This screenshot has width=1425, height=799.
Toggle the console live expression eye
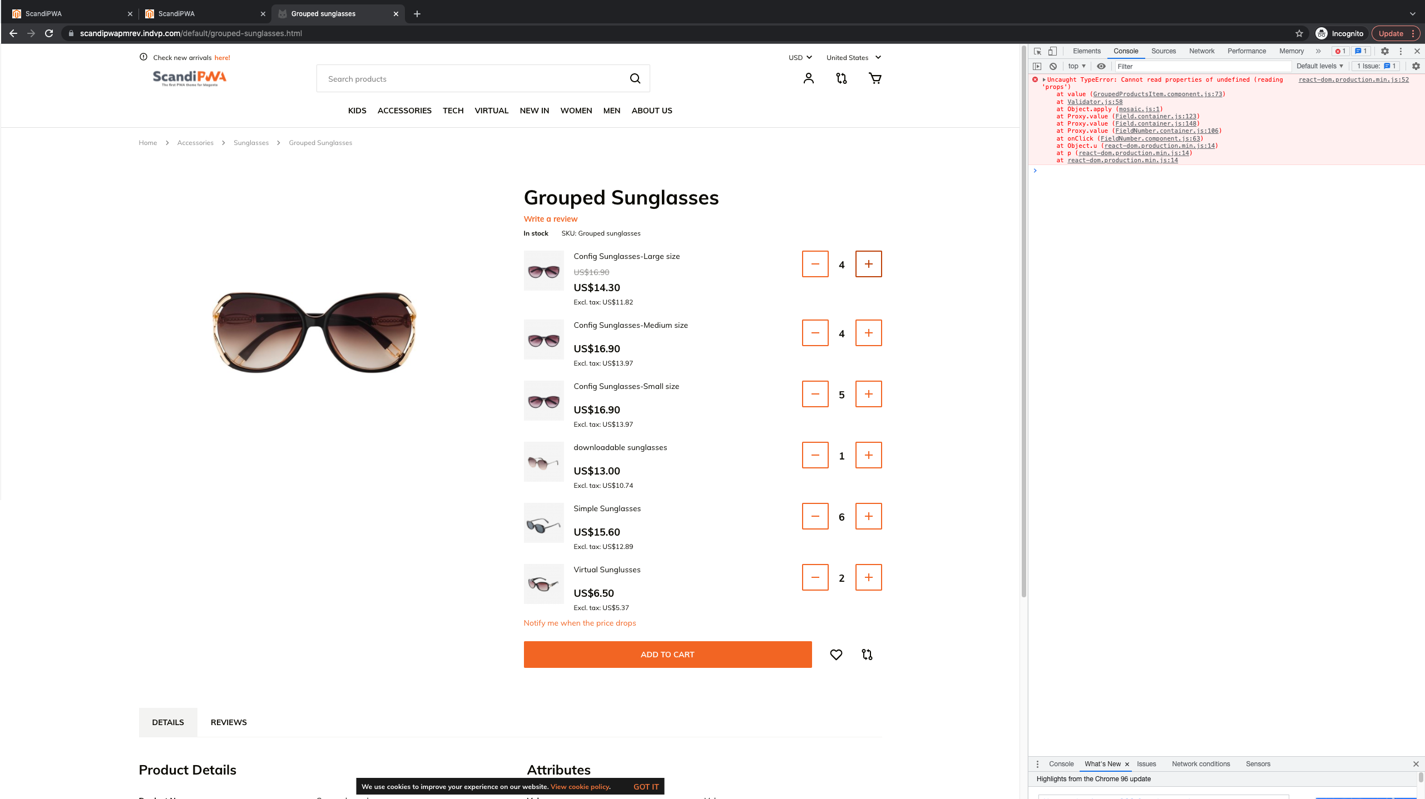1101,66
